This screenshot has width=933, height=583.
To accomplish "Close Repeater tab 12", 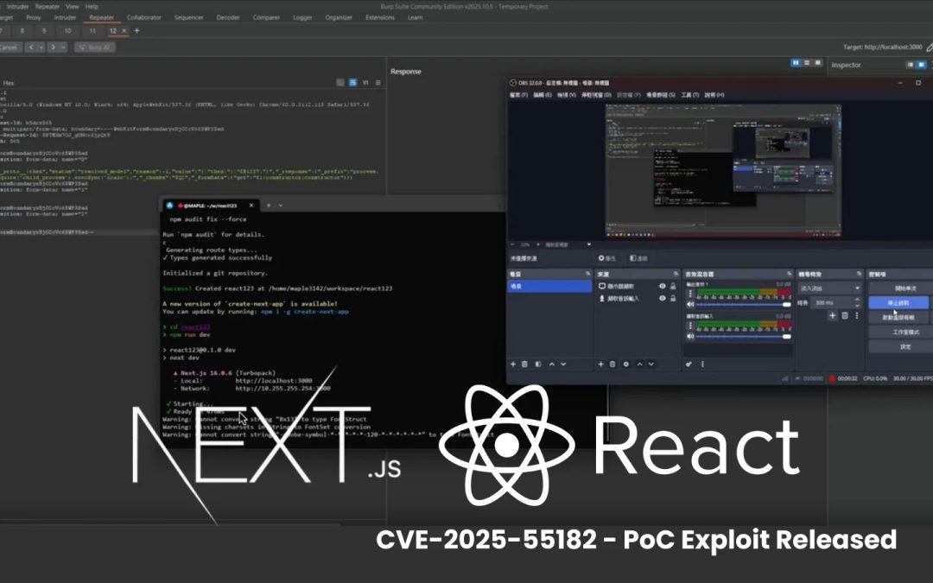I will pos(124,31).
